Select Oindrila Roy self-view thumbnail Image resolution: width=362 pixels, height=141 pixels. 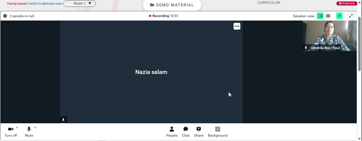329,36
